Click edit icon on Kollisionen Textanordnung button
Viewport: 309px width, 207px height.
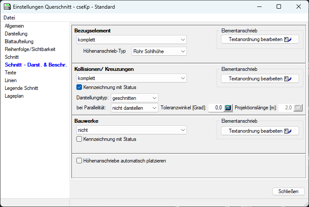click(x=288, y=79)
